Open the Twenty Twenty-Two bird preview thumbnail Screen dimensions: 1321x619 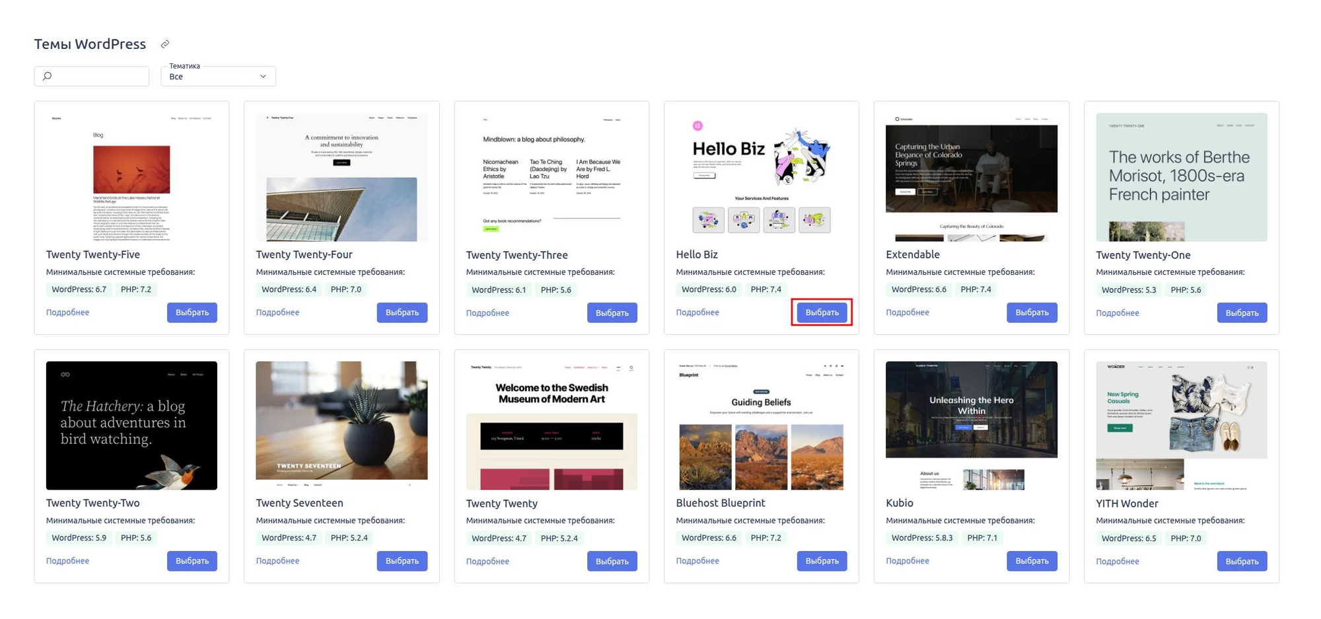pos(131,425)
